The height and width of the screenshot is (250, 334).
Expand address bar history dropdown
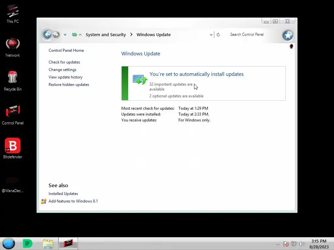211,35
